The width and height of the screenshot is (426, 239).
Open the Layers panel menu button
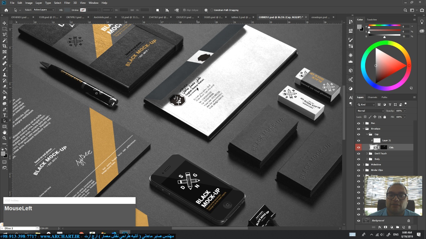pos(414,97)
